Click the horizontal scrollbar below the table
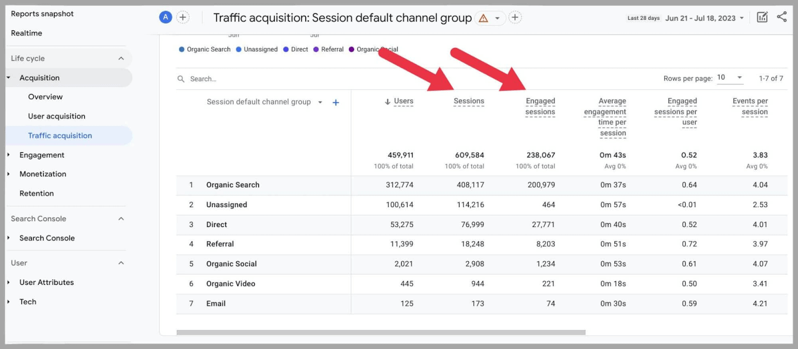Screen dimensions: 798x349 (381, 332)
